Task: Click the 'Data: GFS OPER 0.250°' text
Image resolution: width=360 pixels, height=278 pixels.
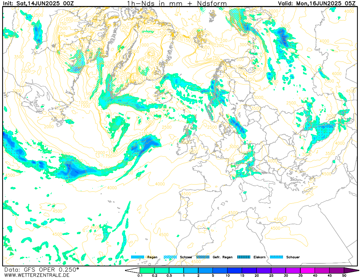Action: 42,270
